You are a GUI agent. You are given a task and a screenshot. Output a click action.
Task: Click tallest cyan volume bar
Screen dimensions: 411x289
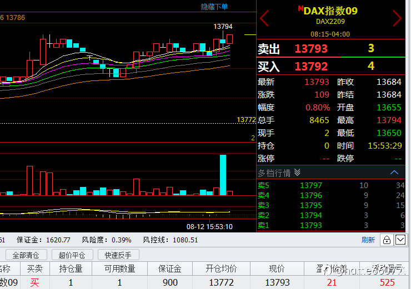tap(223, 175)
